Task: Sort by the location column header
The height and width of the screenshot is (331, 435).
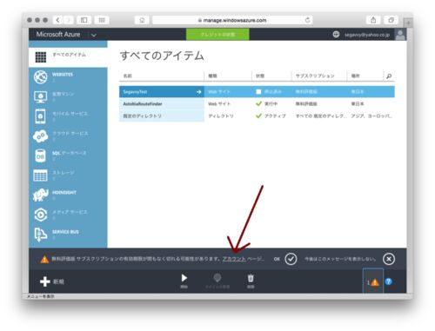Action: click(355, 76)
